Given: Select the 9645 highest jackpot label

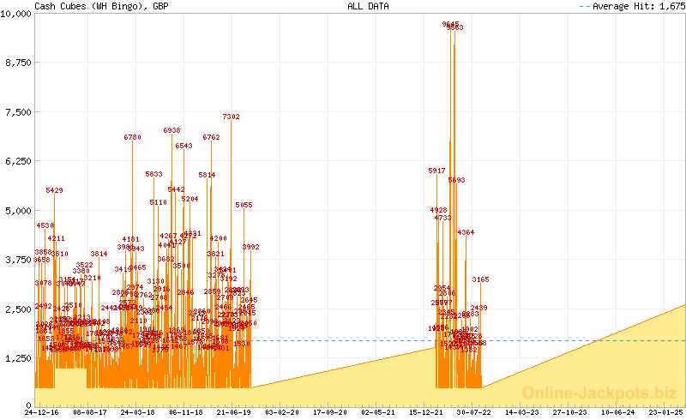Looking at the screenshot, I should pos(450,24).
